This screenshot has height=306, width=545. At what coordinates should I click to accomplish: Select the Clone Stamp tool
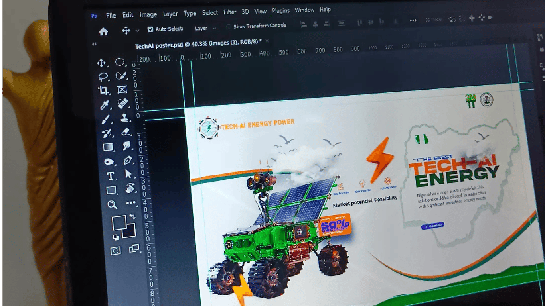[124, 118]
